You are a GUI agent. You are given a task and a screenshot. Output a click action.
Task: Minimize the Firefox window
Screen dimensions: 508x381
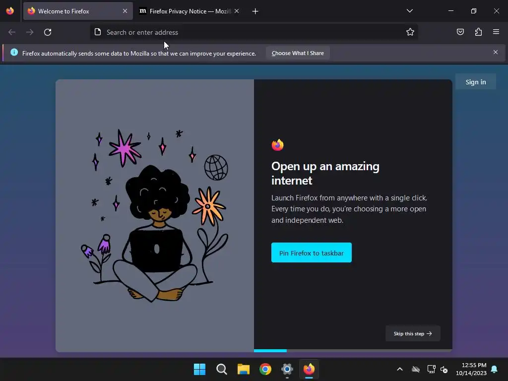tap(451, 11)
